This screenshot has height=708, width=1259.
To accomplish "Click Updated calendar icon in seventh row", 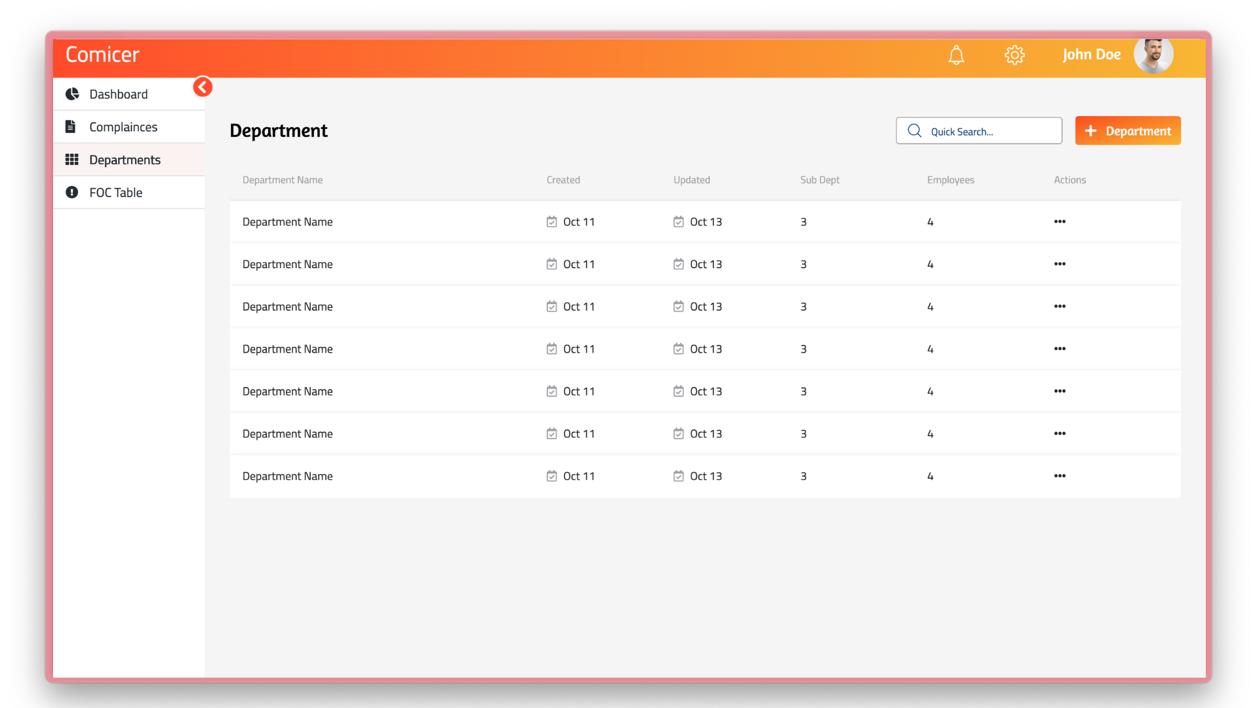I will click(x=679, y=476).
